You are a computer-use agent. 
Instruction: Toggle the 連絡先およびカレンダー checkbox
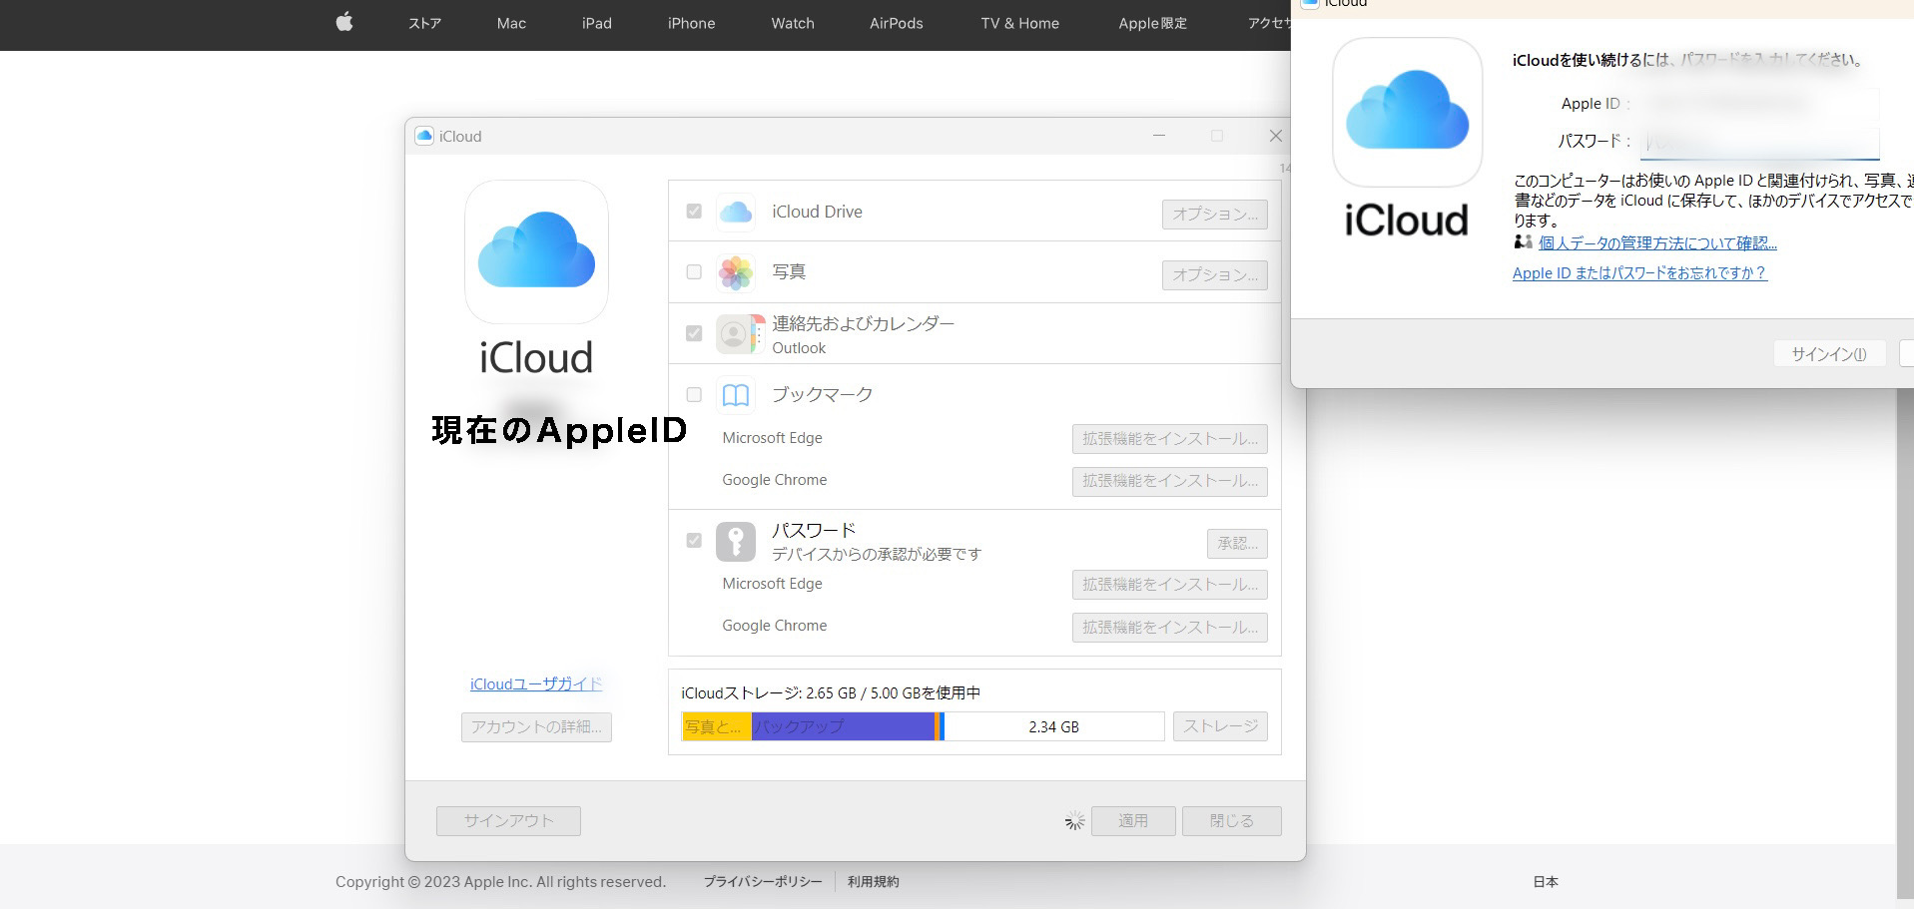[694, 333]
